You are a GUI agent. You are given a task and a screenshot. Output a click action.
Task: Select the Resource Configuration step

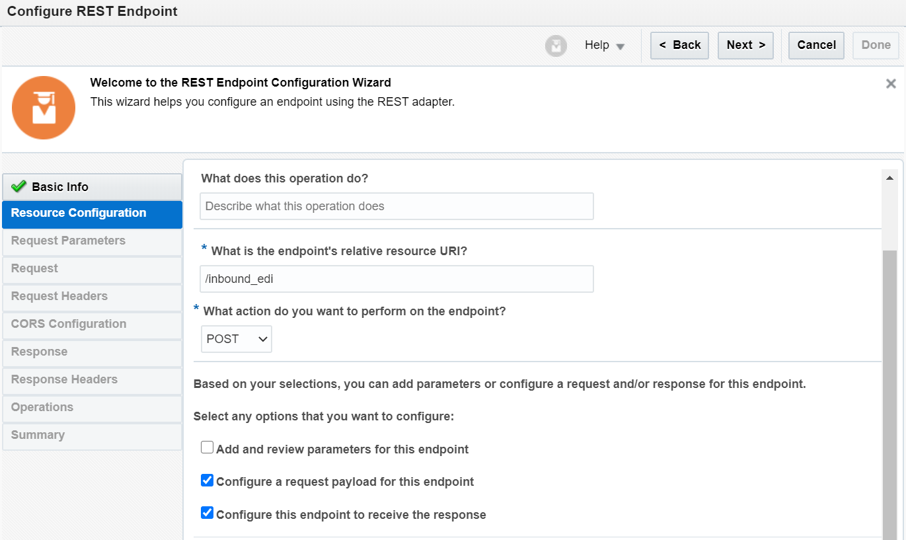click(x=92, y=213)
